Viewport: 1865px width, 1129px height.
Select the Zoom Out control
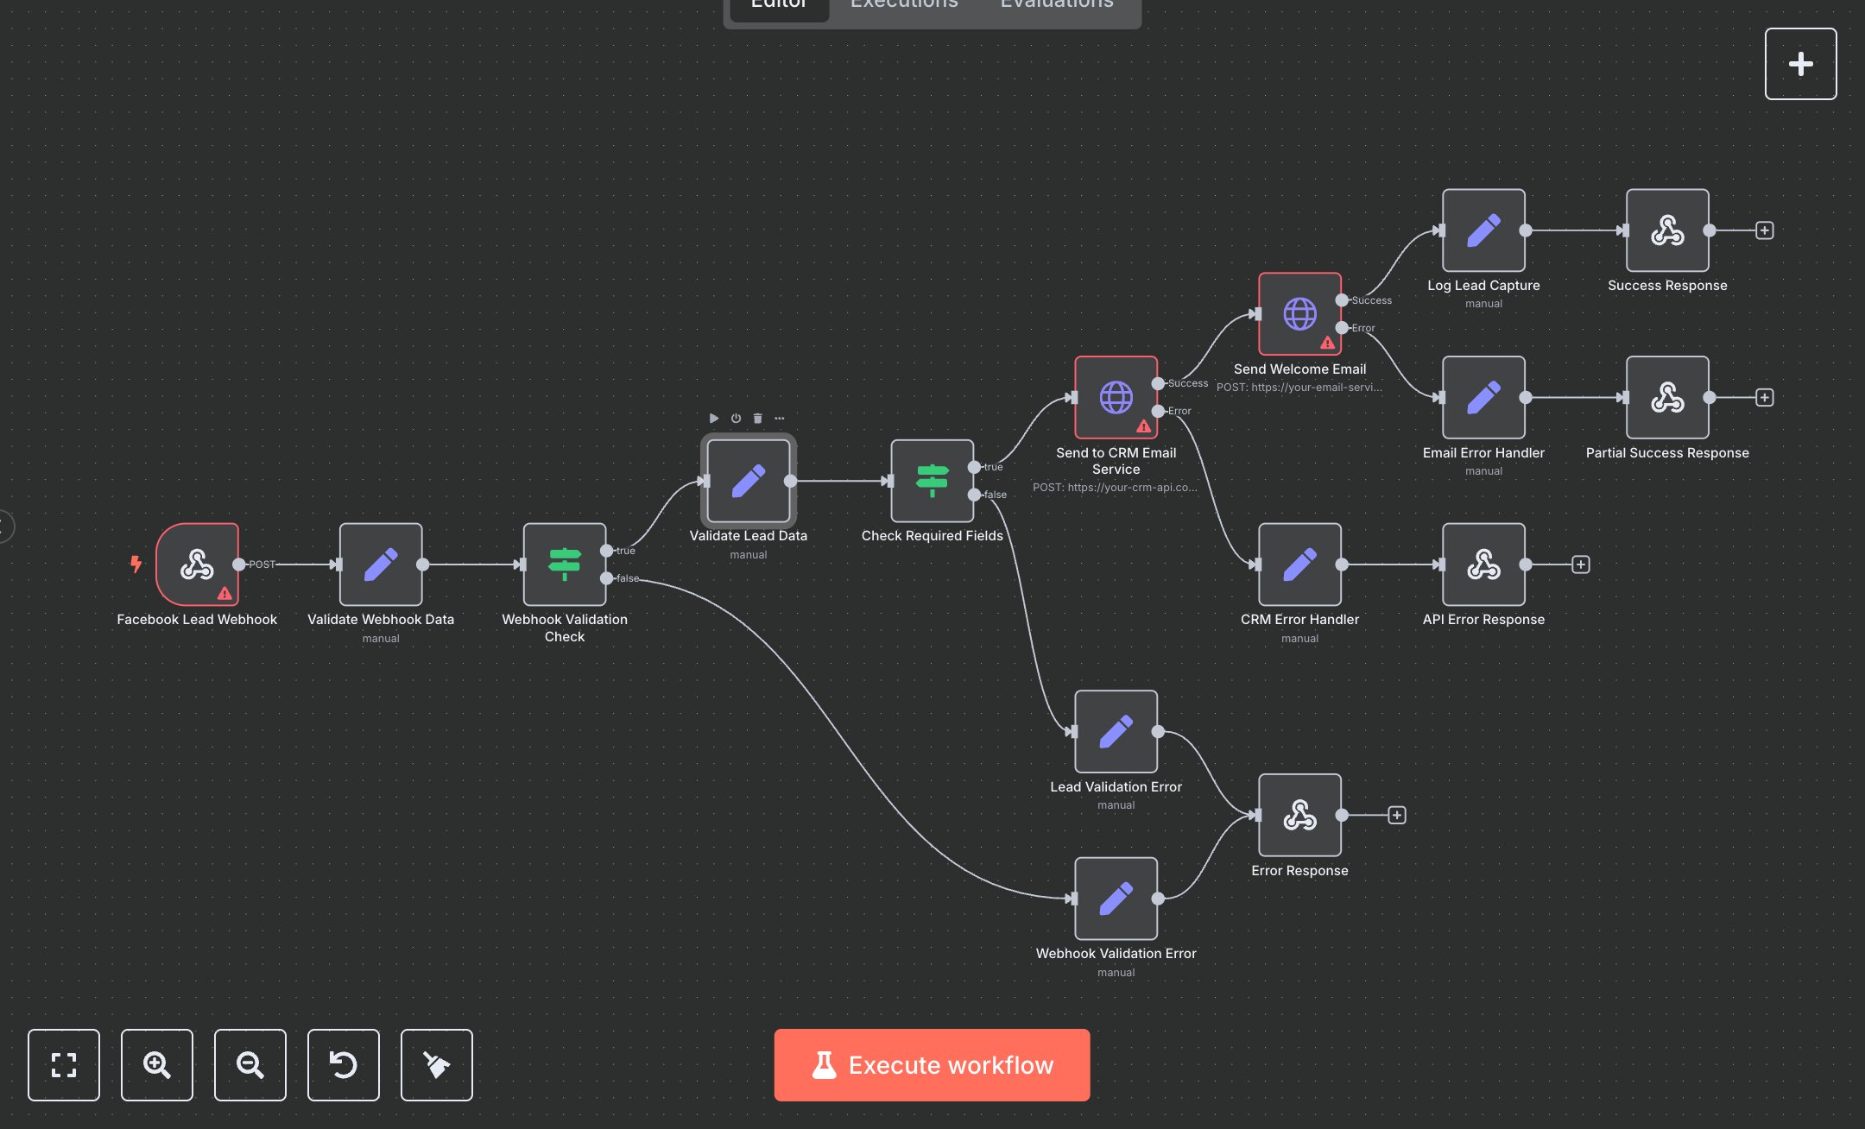[x=250, y=1065]
